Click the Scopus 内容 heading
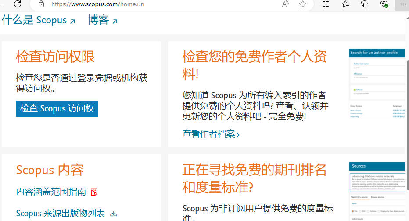409x221 pixels. [x=50, y=170]
